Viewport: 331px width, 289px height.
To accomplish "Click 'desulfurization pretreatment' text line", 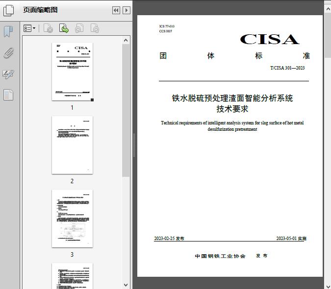I will click(x=232, y=129).
